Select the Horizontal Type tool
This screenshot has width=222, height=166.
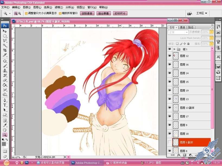pyautogui.click(x=5, y=105)
